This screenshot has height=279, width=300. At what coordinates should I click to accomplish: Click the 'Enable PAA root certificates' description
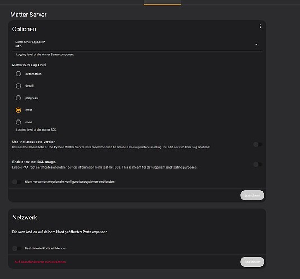tap(104, 167)
